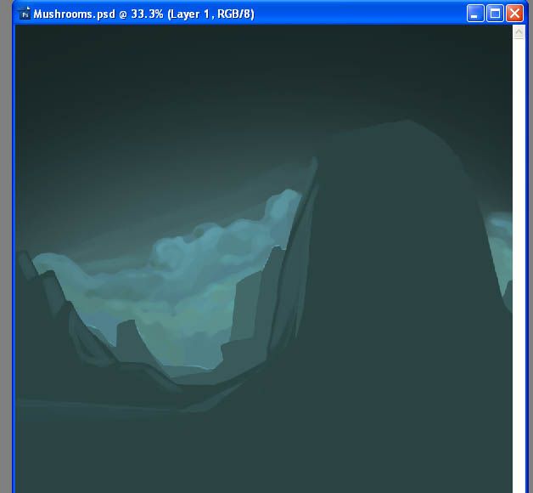Minimize the Mushrooms.psd window
The width and height of the screenshot is (533, 493).
point(475,14)
